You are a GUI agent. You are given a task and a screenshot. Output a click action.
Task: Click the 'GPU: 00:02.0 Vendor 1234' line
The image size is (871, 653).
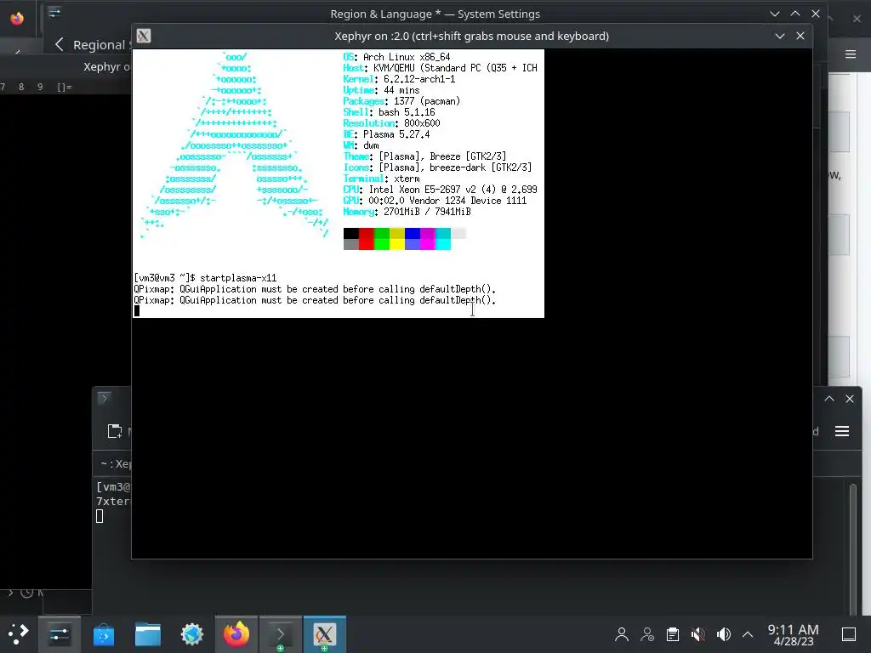point(435,201)
